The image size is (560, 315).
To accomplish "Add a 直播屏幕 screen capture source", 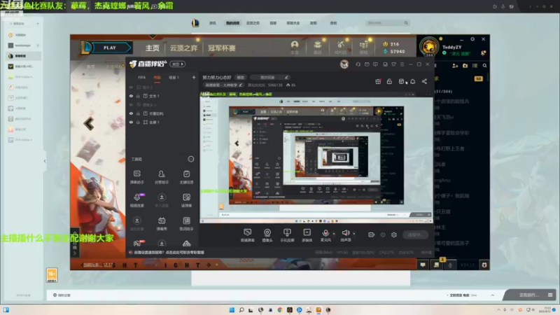I will tap(247, 235).
